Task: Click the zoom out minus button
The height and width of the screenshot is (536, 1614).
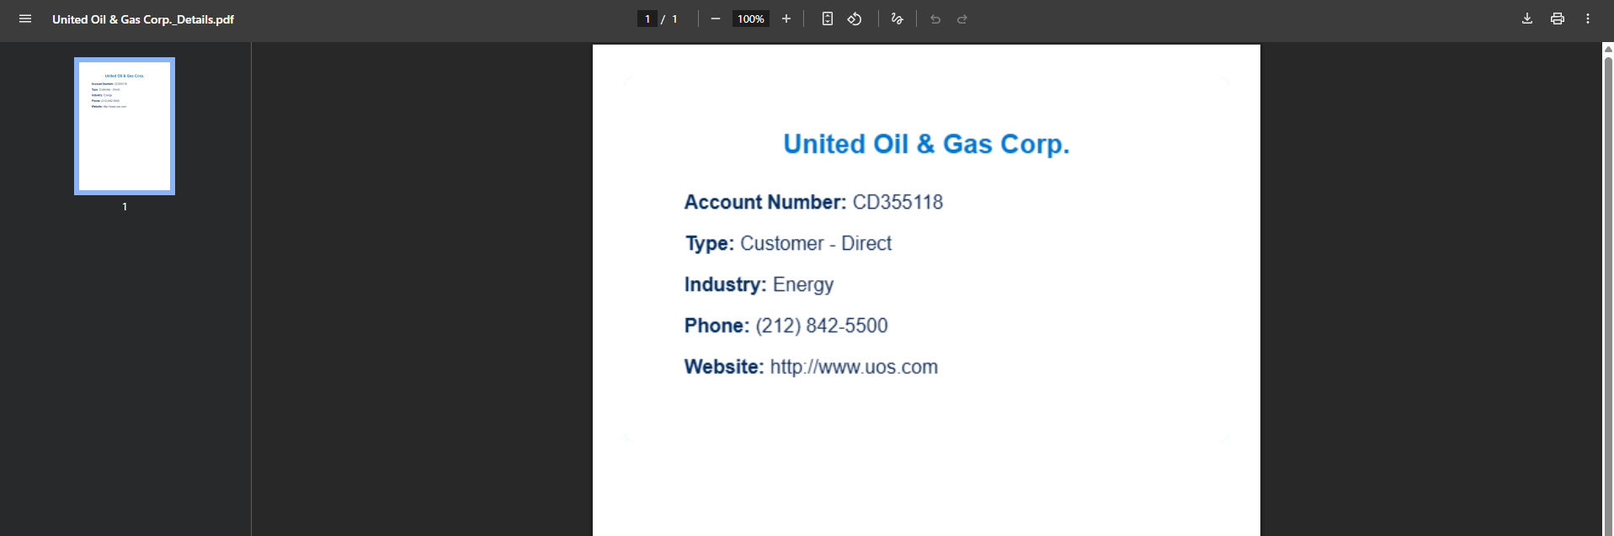Action: [716, 19]
